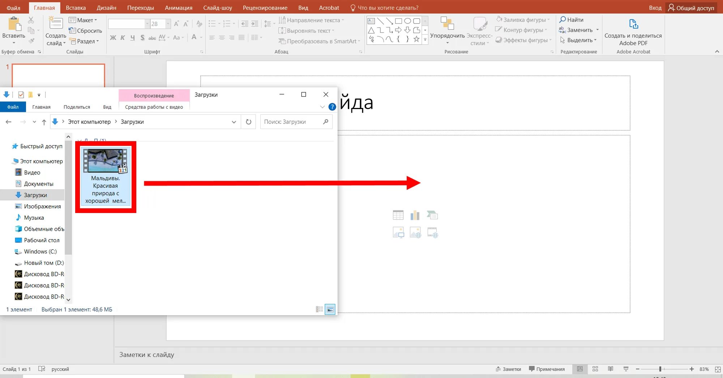Open the Slide Show ribbon tab
This screenshot has width=723, height=378.
218,8
